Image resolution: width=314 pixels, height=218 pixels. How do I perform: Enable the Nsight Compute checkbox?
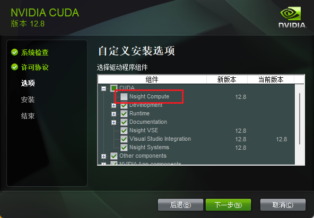click(x=124, y=96)
